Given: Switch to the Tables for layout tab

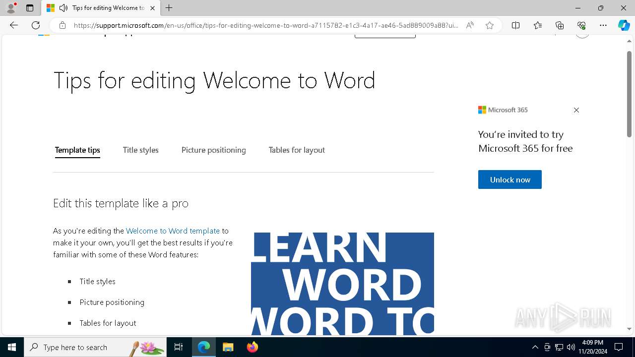Looking at the screenshot, I should pos(297,150).
